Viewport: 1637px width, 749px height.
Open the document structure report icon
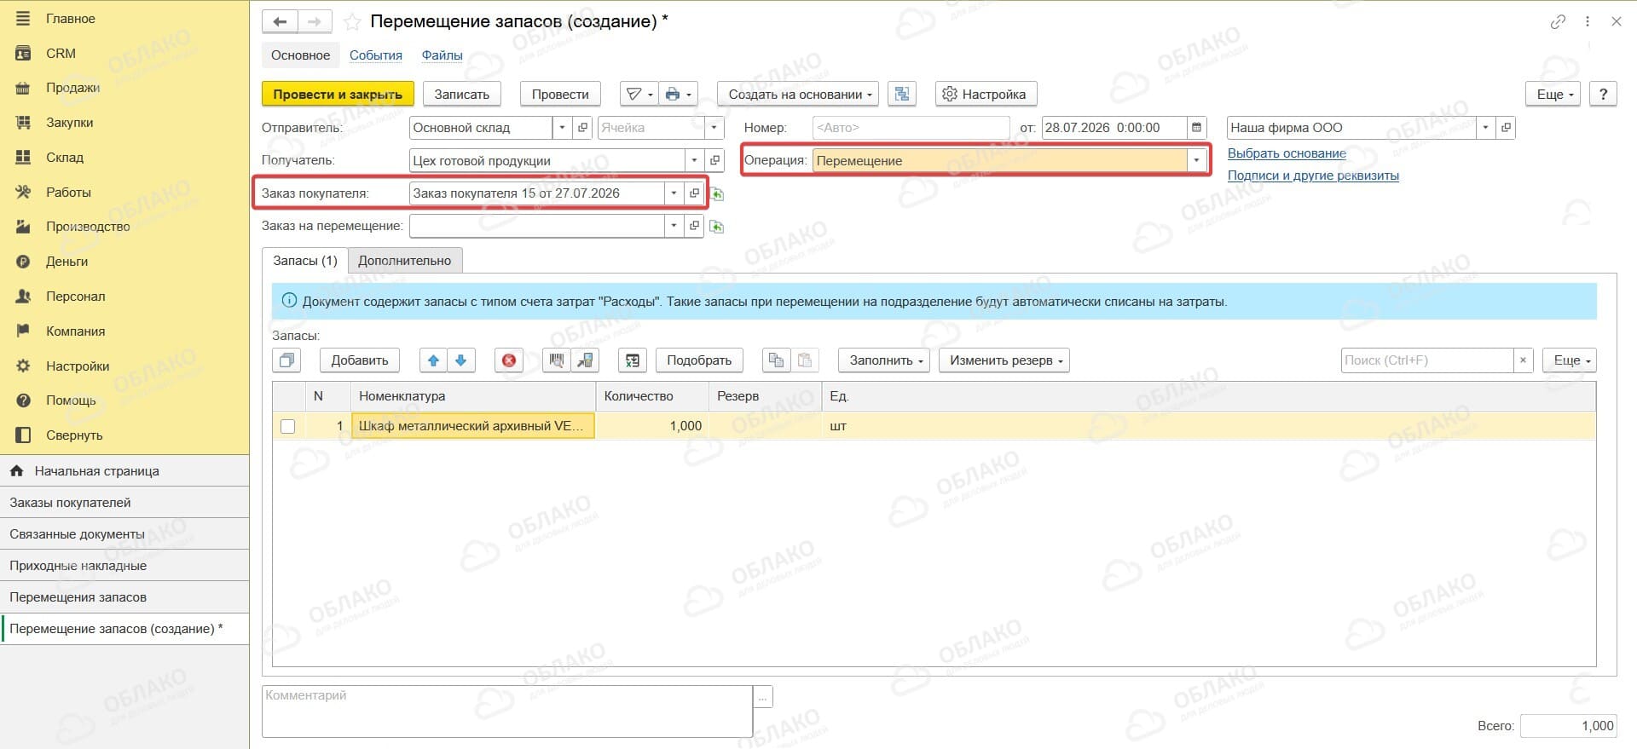pos(902,94)
